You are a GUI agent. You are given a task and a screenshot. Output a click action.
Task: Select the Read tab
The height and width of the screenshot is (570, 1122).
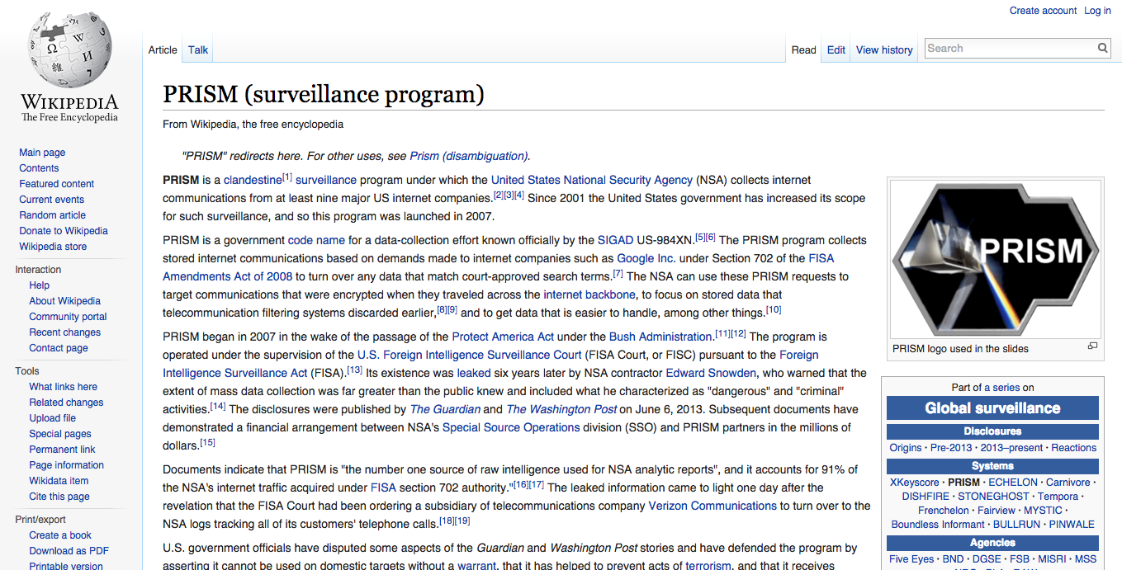point(803,49)
